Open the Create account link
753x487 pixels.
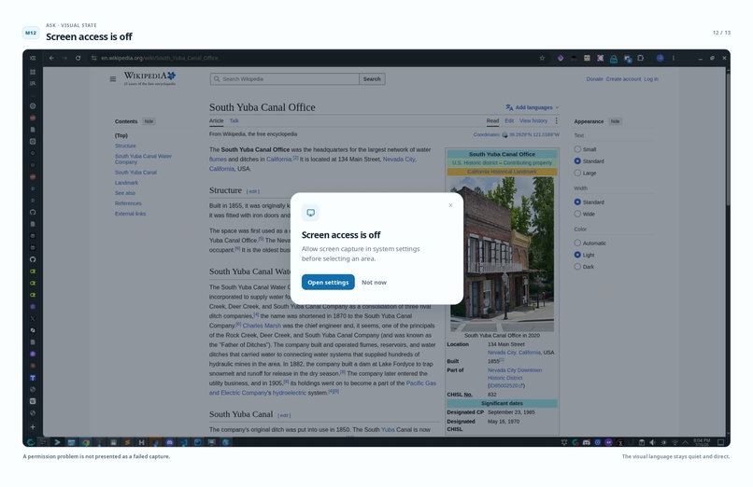coord(623,79)
